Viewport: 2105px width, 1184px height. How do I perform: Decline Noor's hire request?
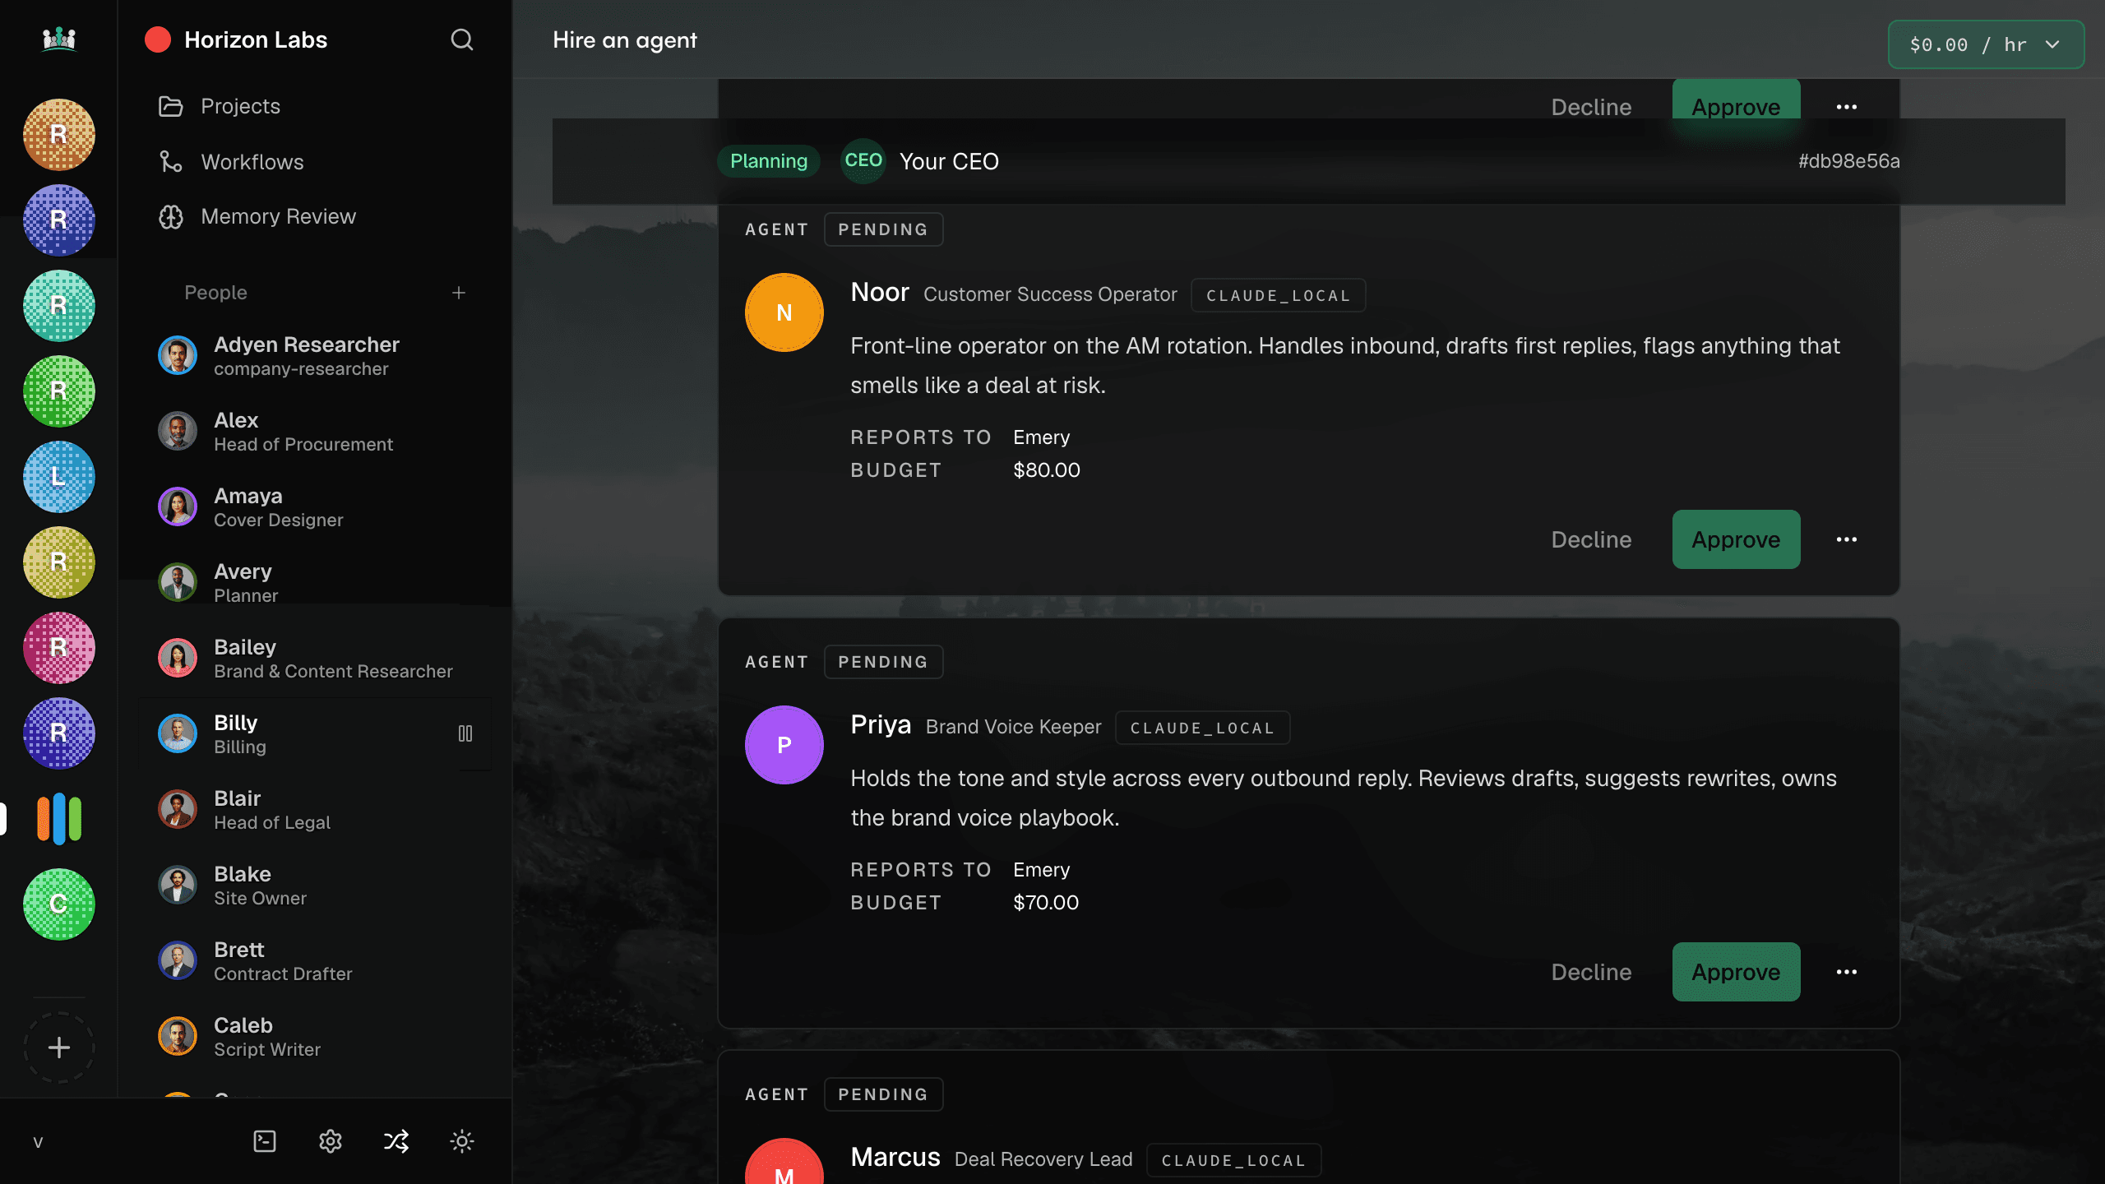[x=1591, y=539]
